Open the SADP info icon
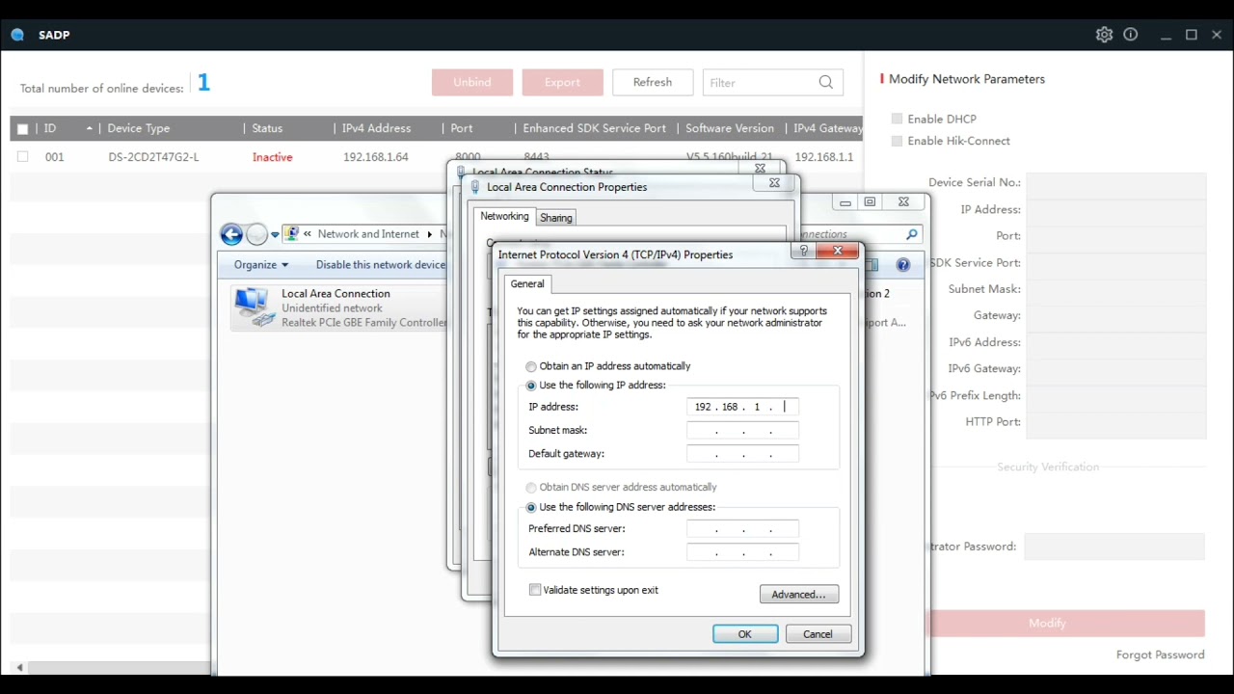 pos(1131,35)
